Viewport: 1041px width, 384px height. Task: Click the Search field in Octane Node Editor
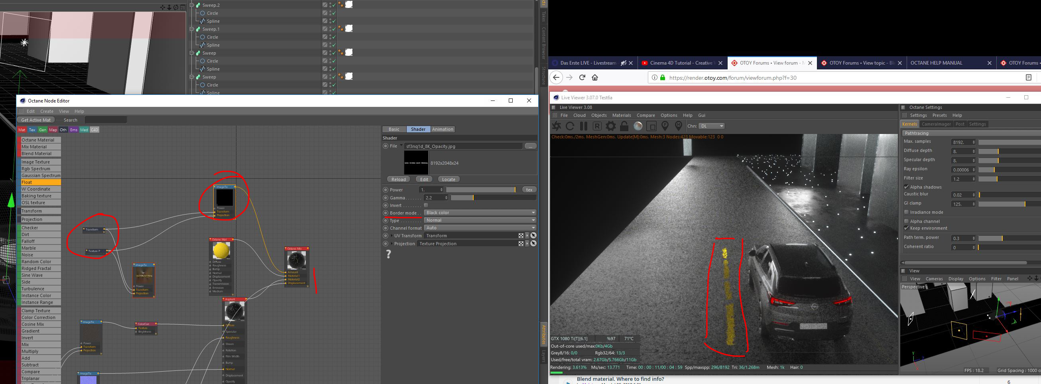[106, 120]
